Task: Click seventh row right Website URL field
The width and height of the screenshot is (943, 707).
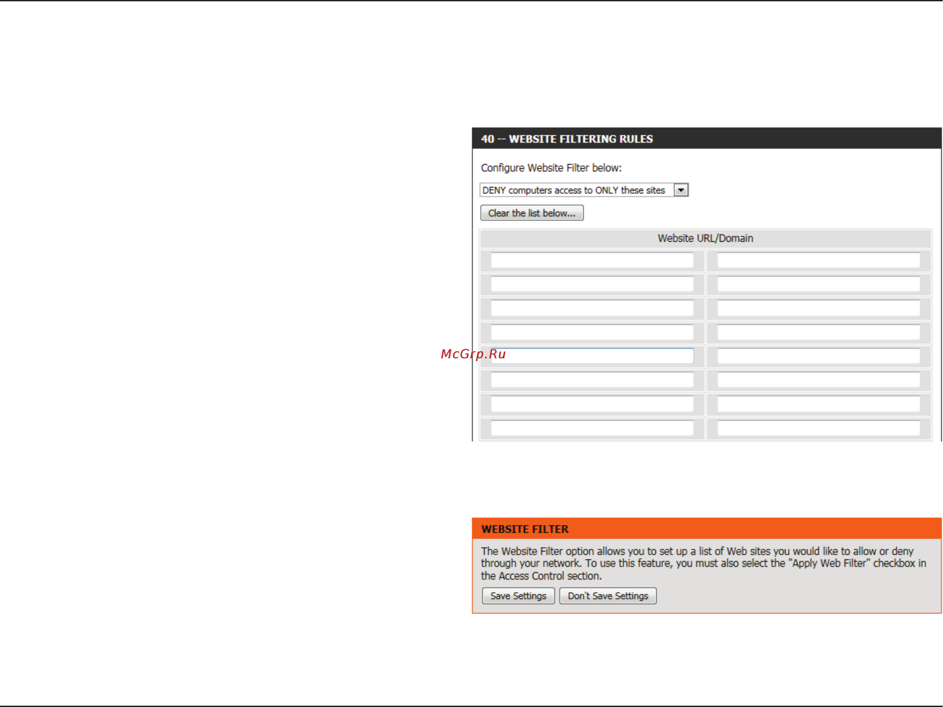Action: (x=819, y=404)
